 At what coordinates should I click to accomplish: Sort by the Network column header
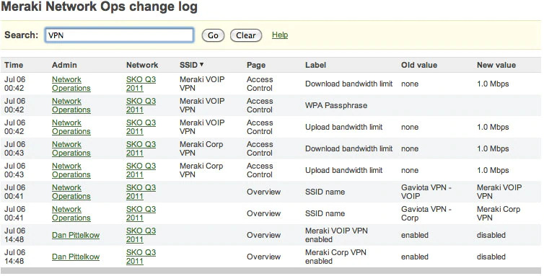[x=142, y=65]
